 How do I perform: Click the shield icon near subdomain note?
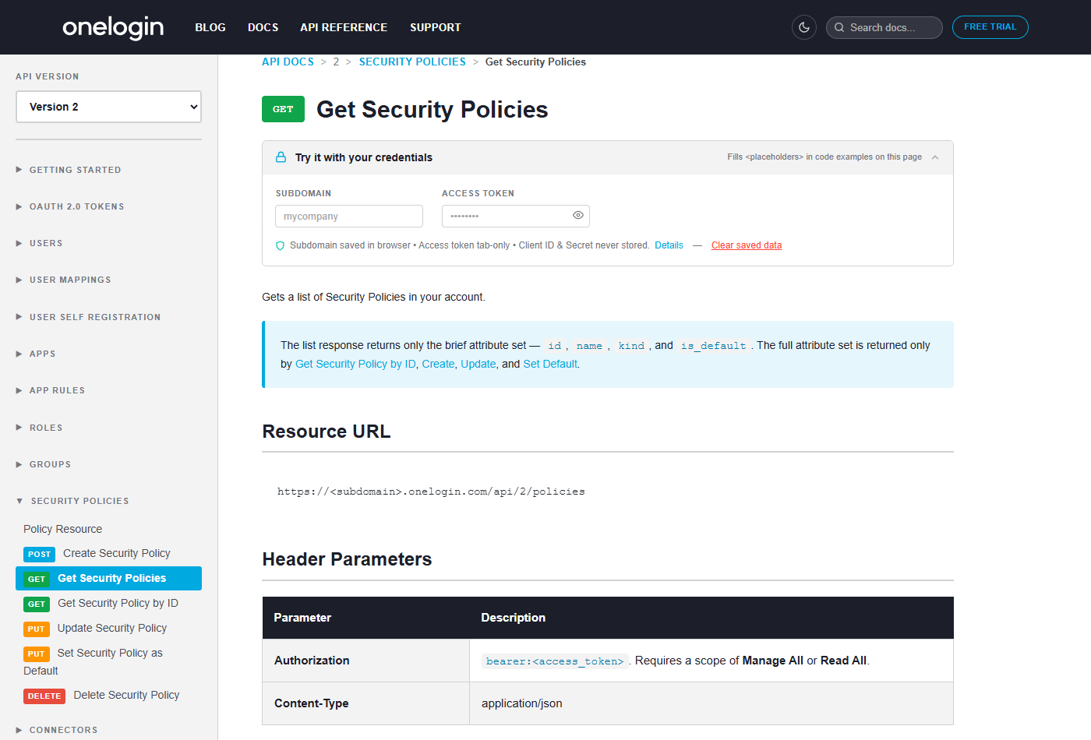[281, 245]
